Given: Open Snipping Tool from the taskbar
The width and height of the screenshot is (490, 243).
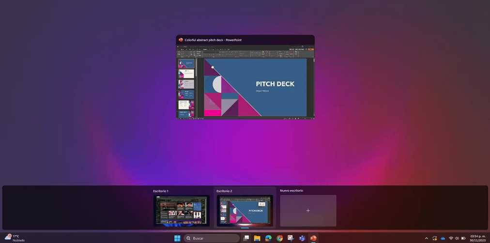Looking at the screenshot, I should [x=291, y=238].
